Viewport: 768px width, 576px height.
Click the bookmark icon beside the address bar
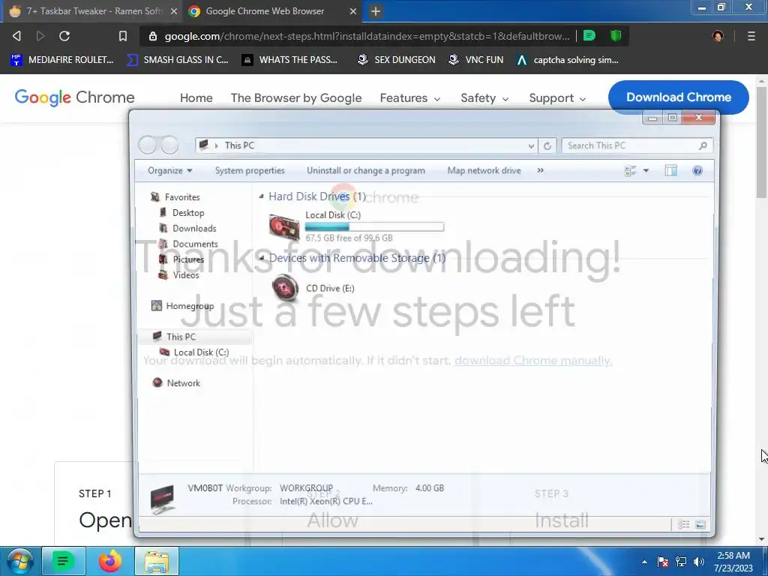(123, 36)
